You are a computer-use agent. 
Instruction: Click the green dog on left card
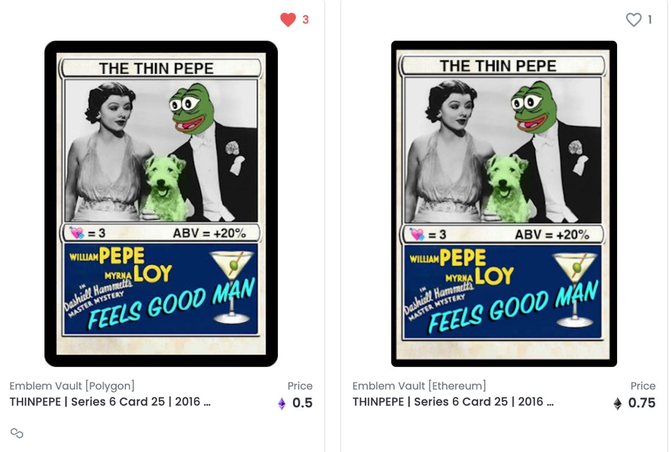(165, 187)
